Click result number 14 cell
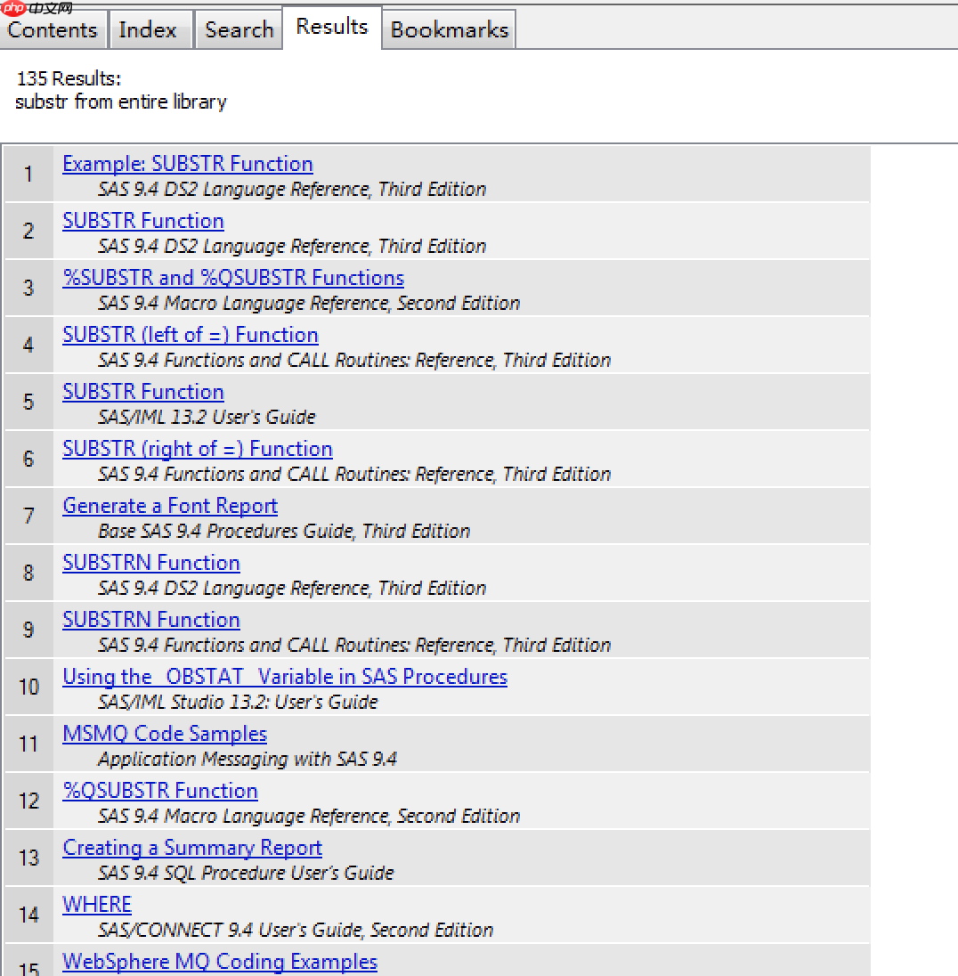 (x=28, y=915)
